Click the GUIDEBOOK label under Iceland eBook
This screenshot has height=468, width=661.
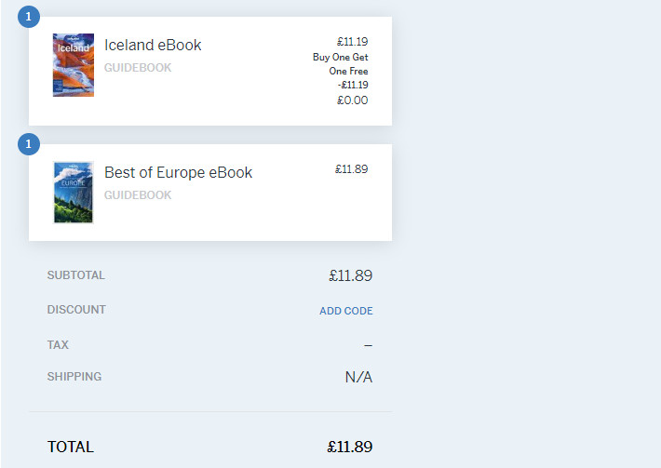(x=138, y=68)
